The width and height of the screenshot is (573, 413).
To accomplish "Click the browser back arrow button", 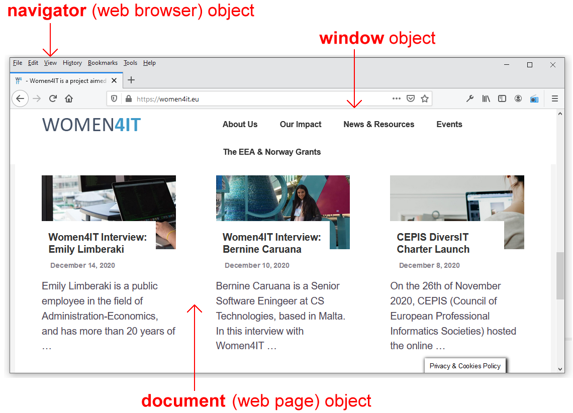I will coord(20,99).
